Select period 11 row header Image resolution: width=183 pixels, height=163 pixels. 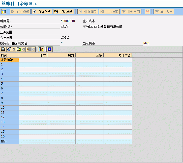click(9, 112)
